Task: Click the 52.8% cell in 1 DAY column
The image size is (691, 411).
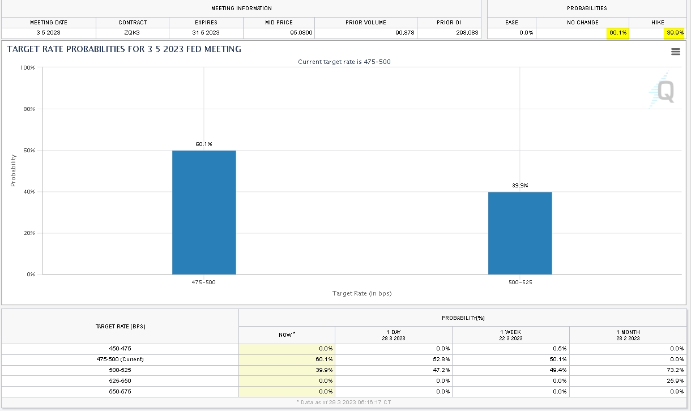Action: pos(394,359)
